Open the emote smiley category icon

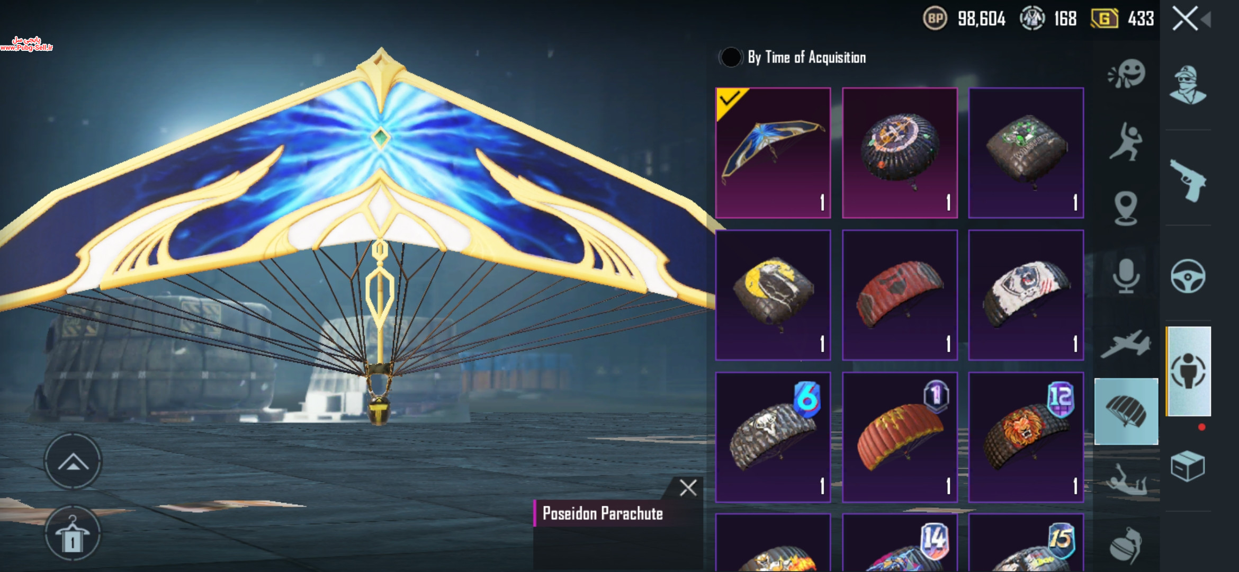coord(1126,74)
